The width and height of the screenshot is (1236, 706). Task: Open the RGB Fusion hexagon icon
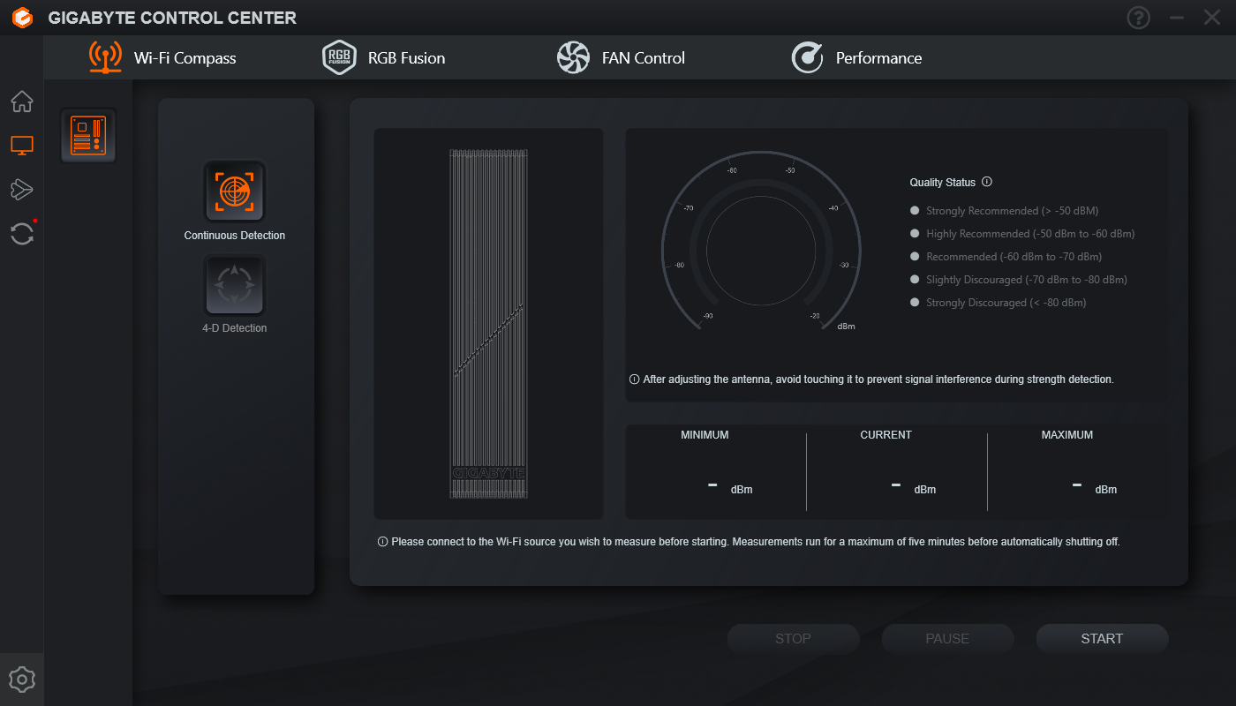[339, 57]
